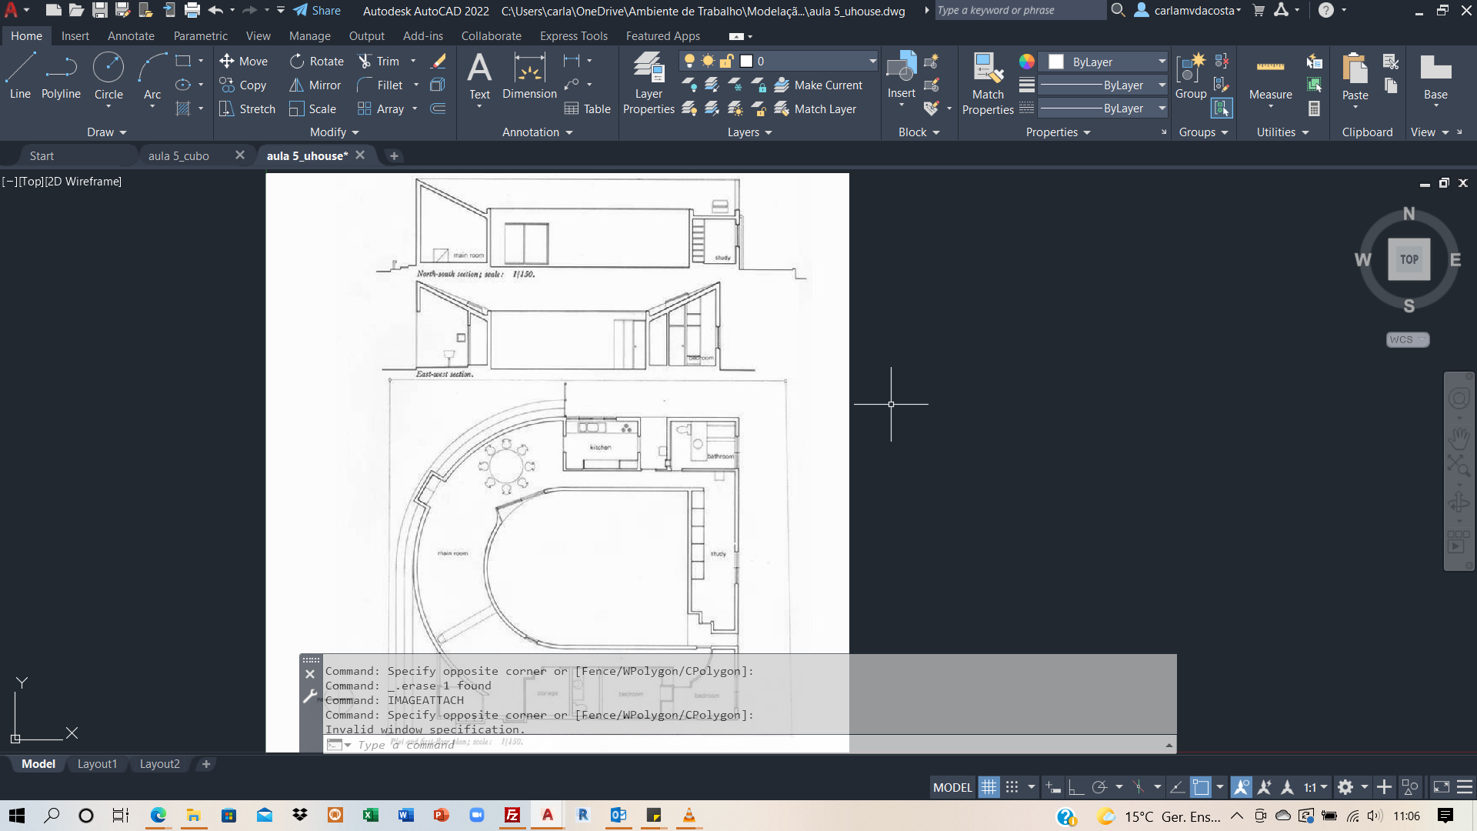Click the Scale tool
The height and width of the screenshot is (831, 1477).
pyautogui.click(x=312, y=108)
